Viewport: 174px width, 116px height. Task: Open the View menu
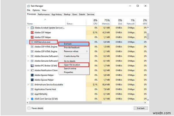coord(44,10)
